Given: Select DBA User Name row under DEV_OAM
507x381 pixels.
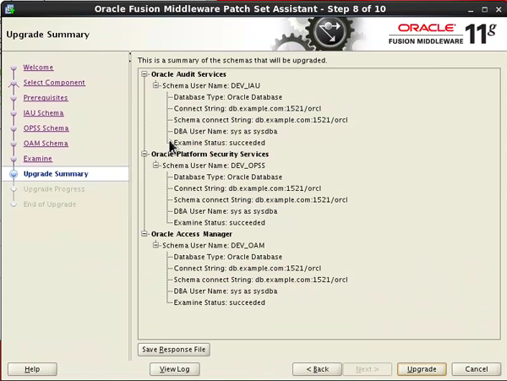Looking at the screenshot, I should pos(226,291).
